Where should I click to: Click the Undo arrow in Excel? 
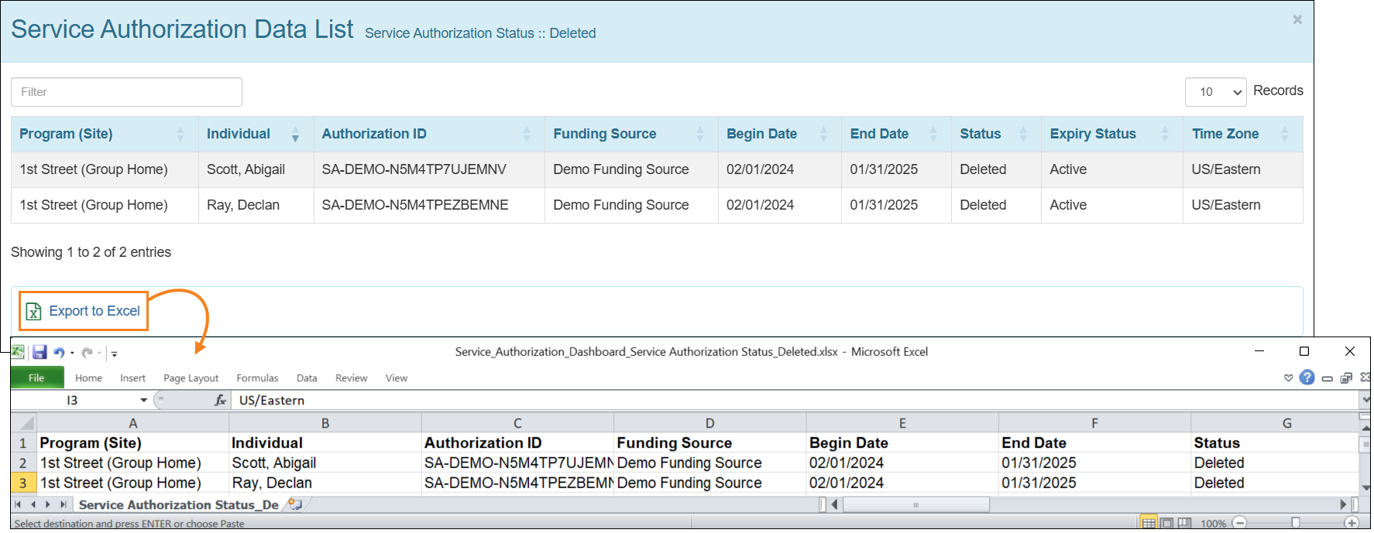[x=59, y=353]
